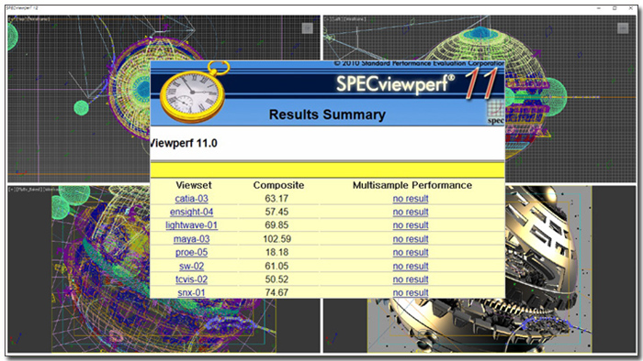The image size is (643, 361).
Task: Open the lightwave-01 viewset link
Action: click(191, 225)
